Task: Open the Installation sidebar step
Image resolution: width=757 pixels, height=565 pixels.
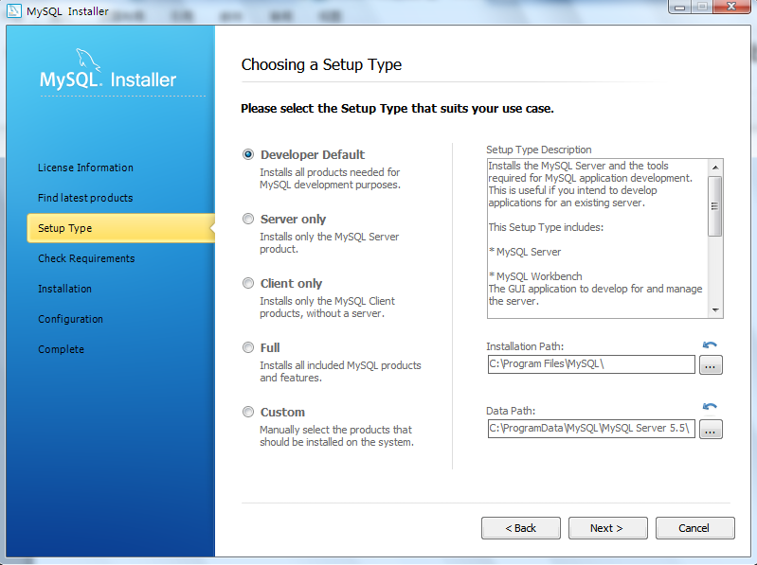Action: click(64, 289)
